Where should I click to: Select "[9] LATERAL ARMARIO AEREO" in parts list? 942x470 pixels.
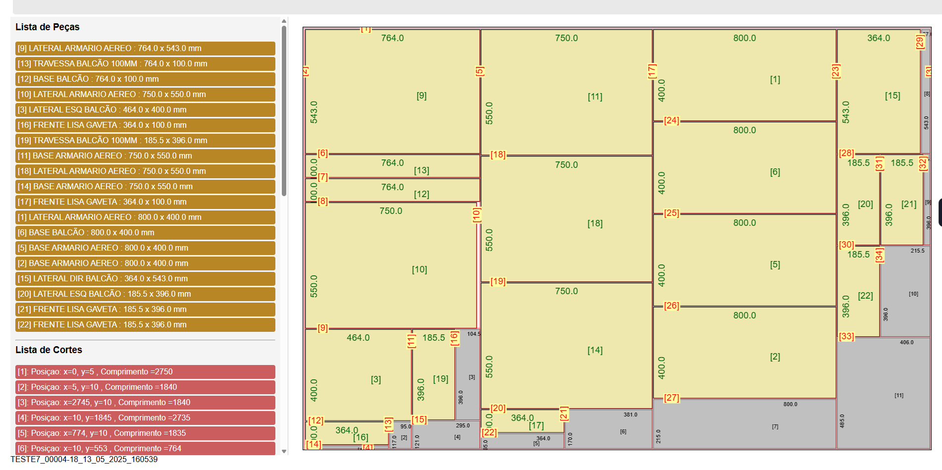click(x=145, y=49)
